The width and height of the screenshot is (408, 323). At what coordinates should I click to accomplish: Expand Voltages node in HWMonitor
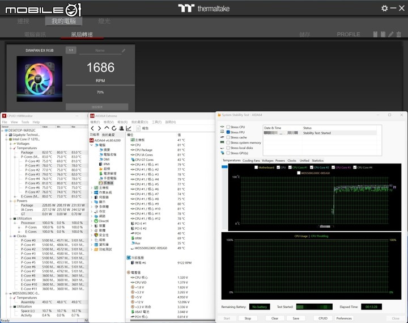pos(11,144)
